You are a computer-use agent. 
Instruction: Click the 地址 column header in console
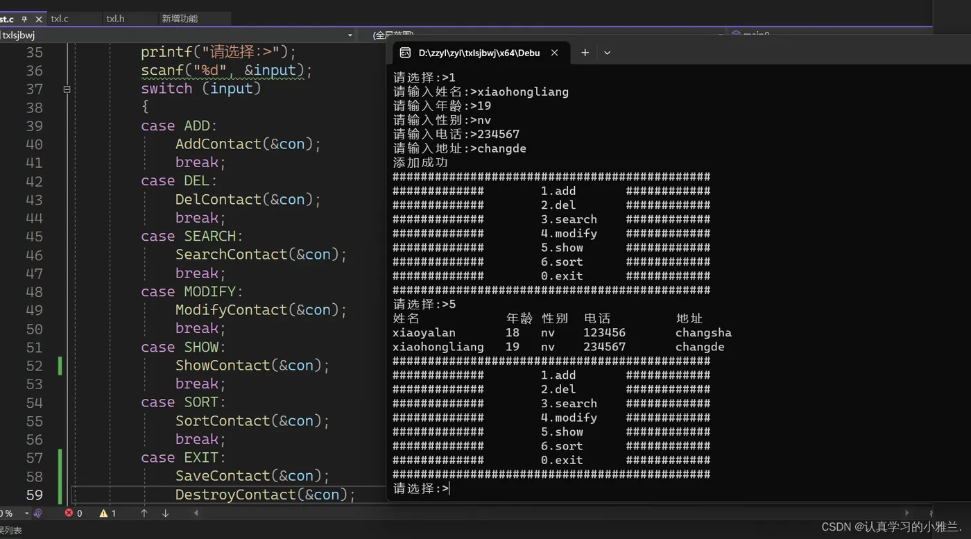689,318
